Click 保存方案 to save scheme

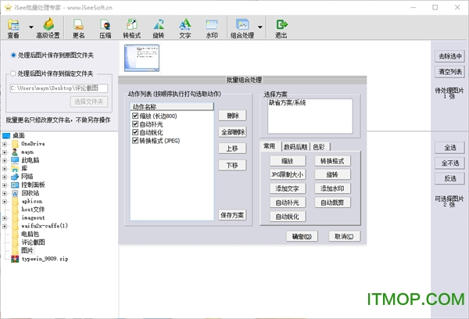click(232, 215)
